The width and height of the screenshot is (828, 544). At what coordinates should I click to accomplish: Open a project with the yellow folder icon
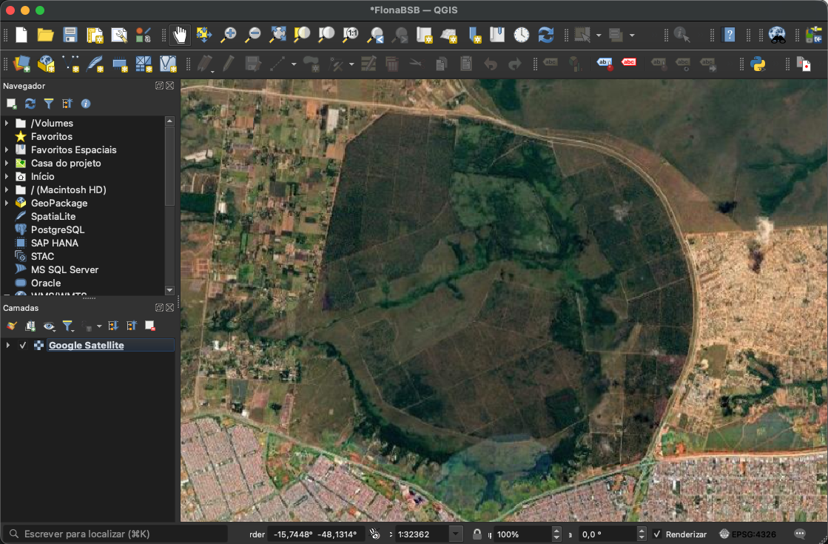click(45, 35)
